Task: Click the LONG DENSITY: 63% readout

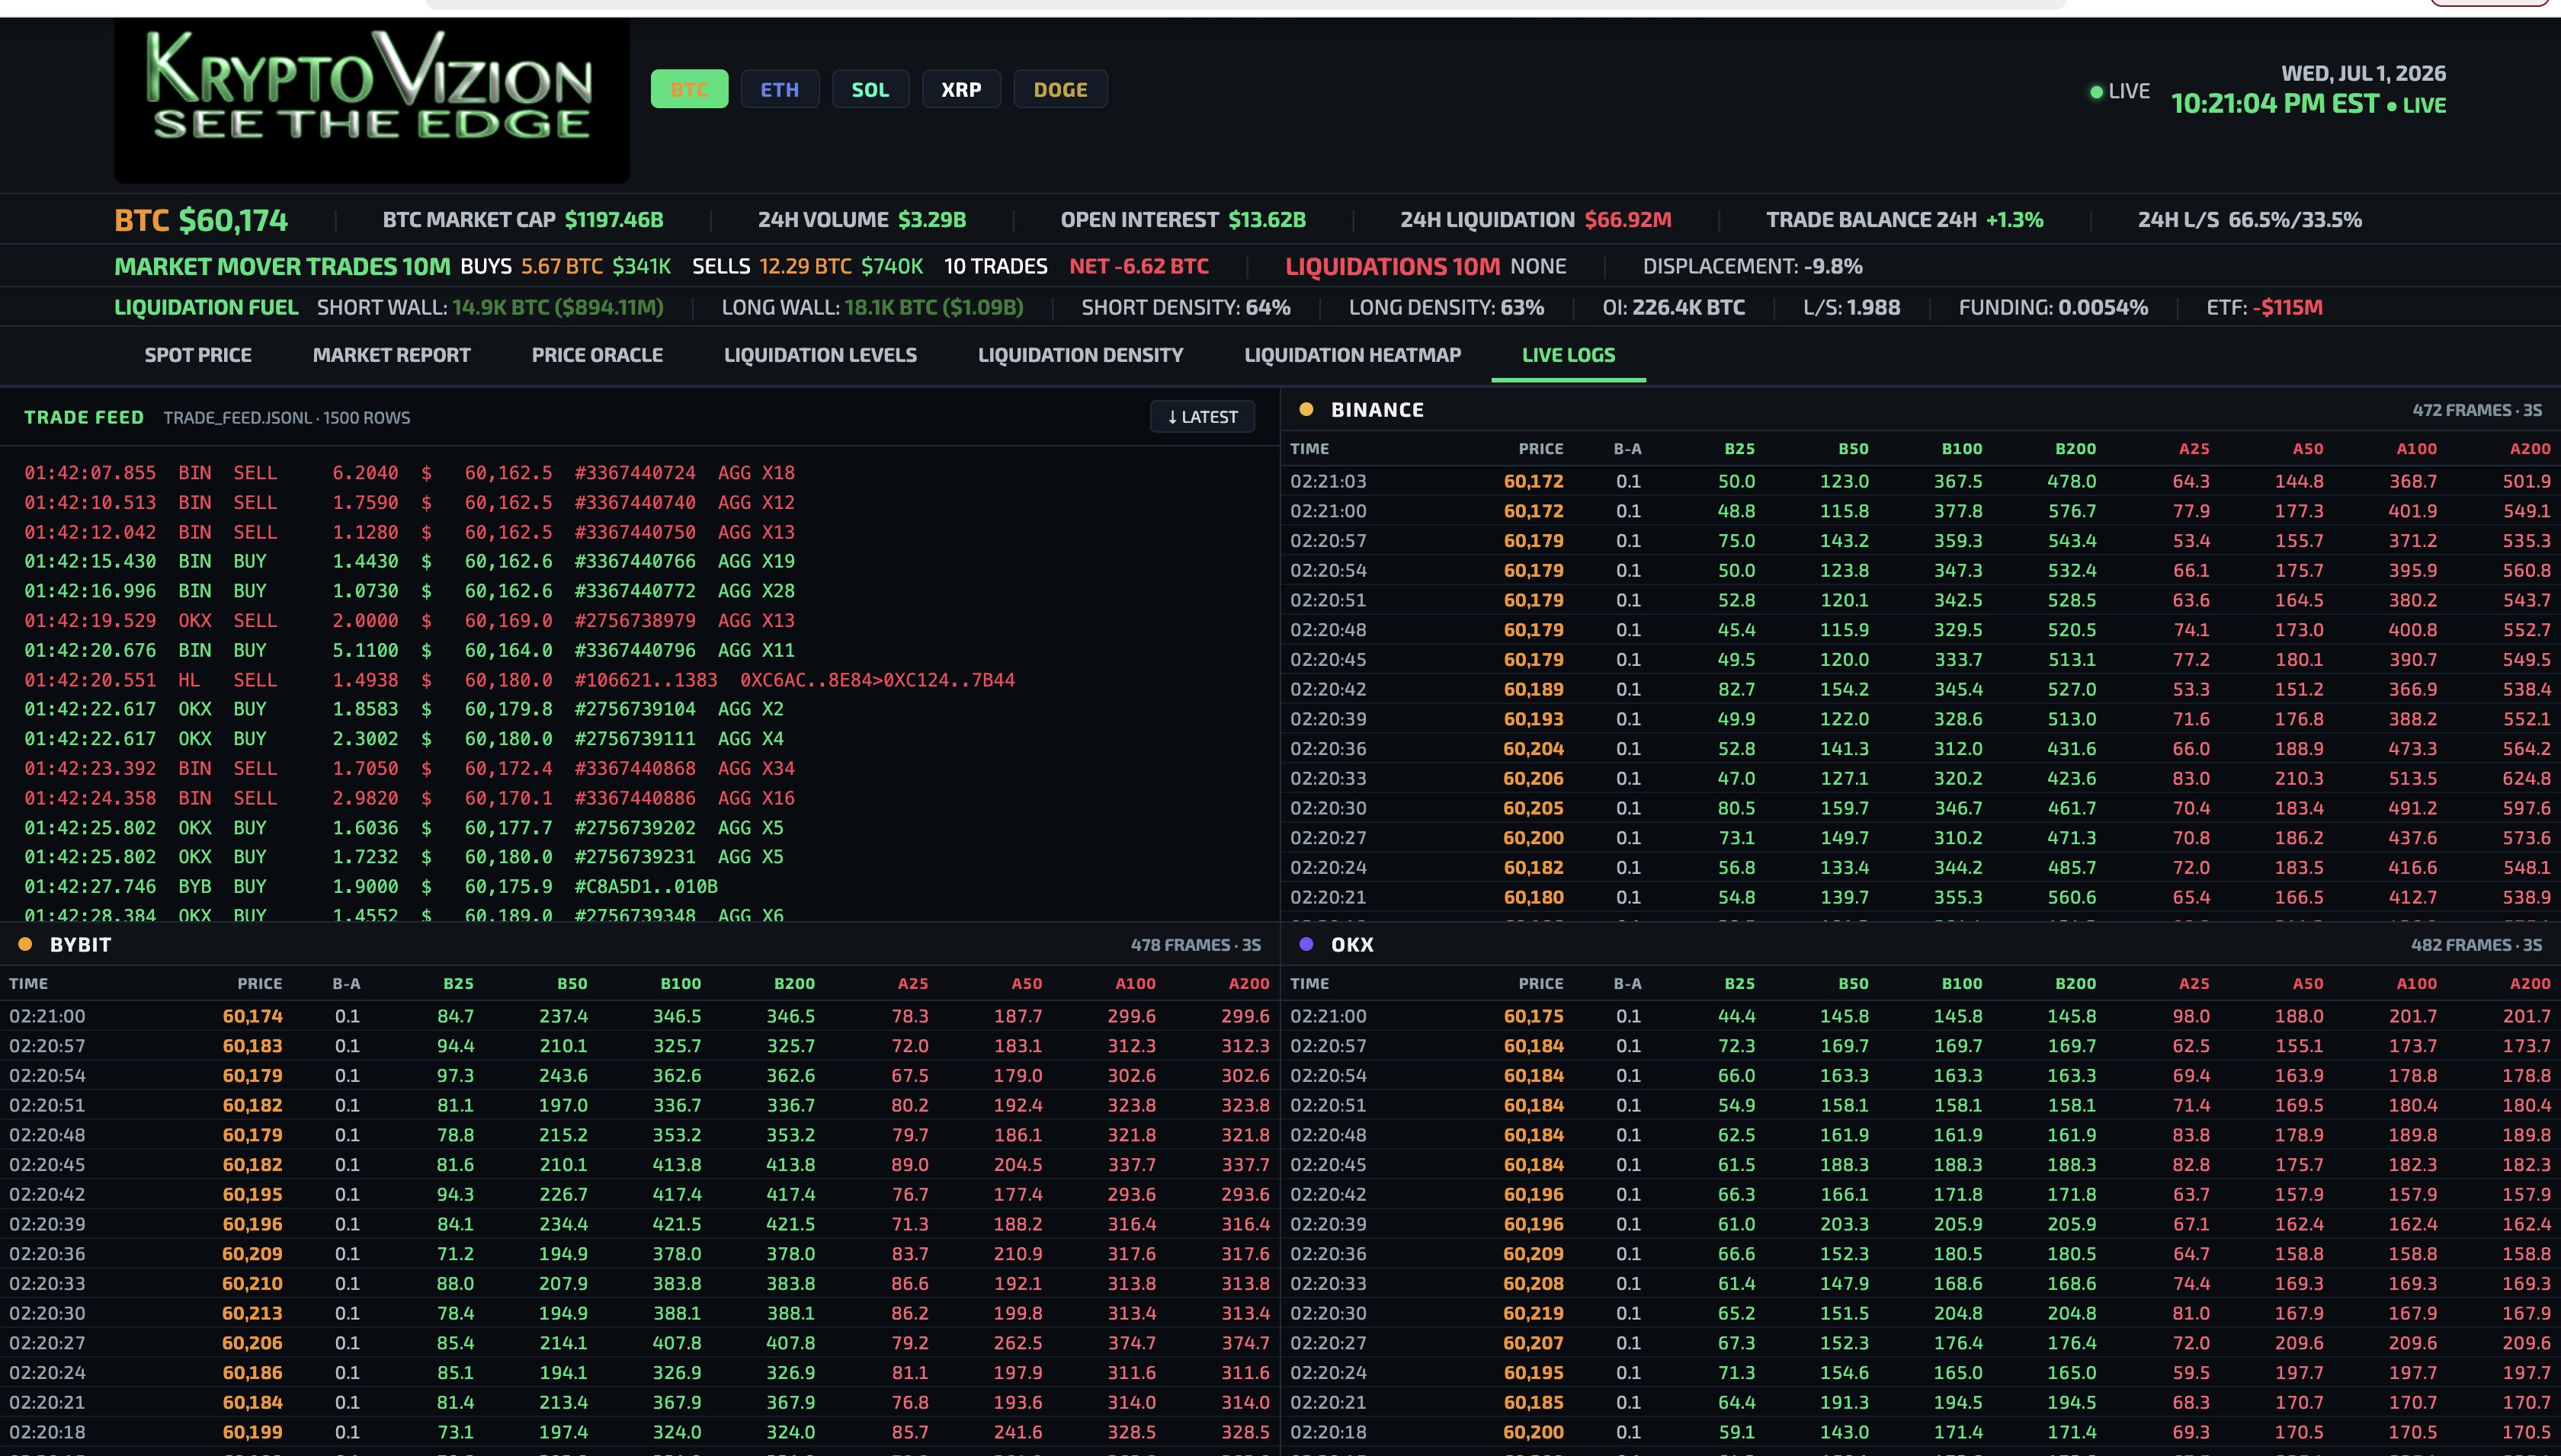Action: 1447,308
